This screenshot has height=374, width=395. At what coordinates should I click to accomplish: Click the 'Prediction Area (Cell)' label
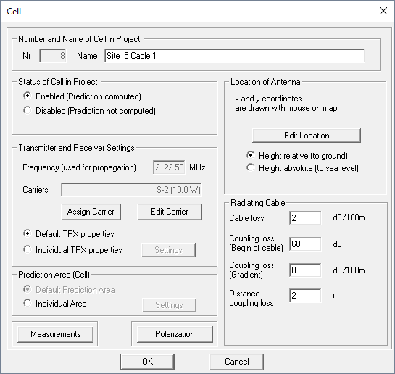tap(54, 275)
